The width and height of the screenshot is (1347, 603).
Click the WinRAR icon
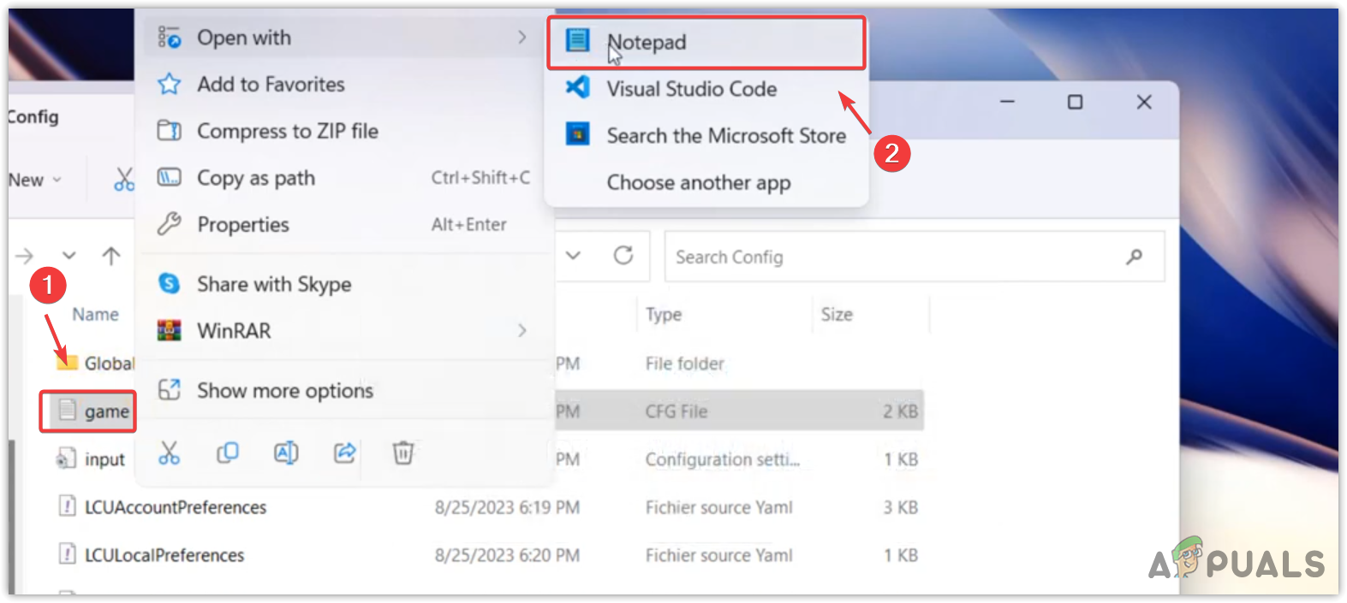pos(169,330)
